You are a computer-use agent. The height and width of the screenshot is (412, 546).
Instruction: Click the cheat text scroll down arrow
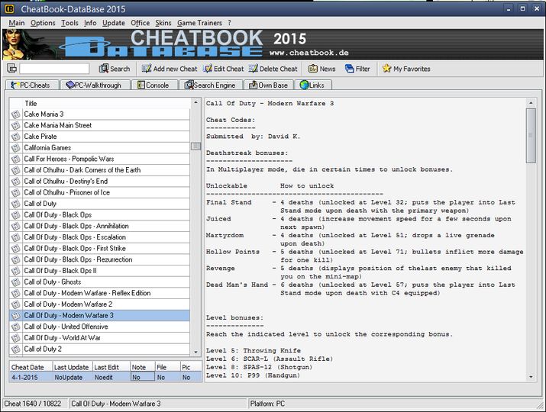coord(531,377)
